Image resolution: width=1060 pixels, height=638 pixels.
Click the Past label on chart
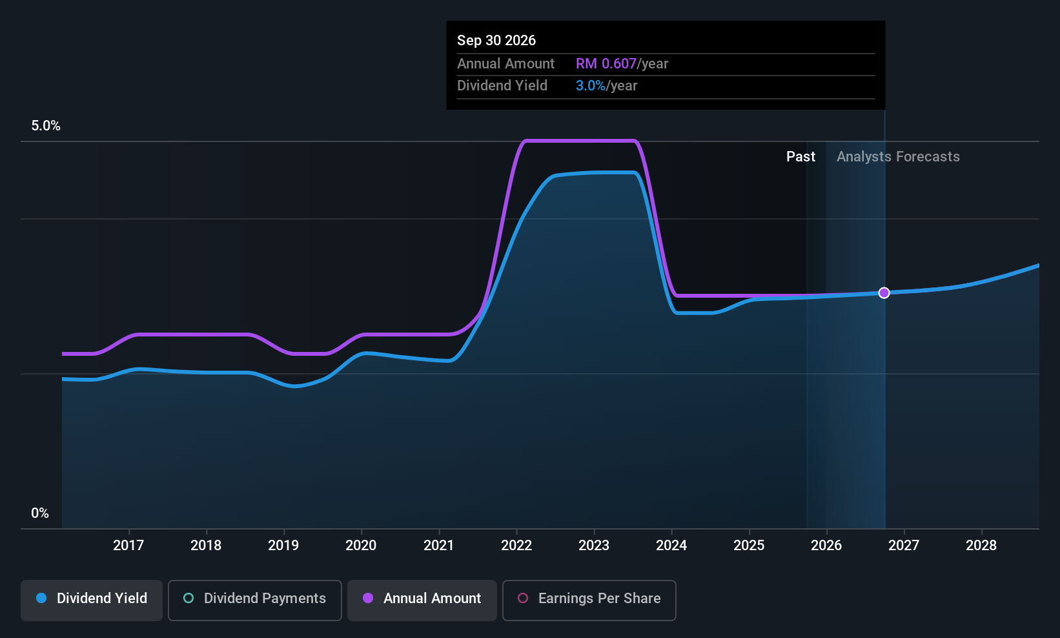coord(800,157)
